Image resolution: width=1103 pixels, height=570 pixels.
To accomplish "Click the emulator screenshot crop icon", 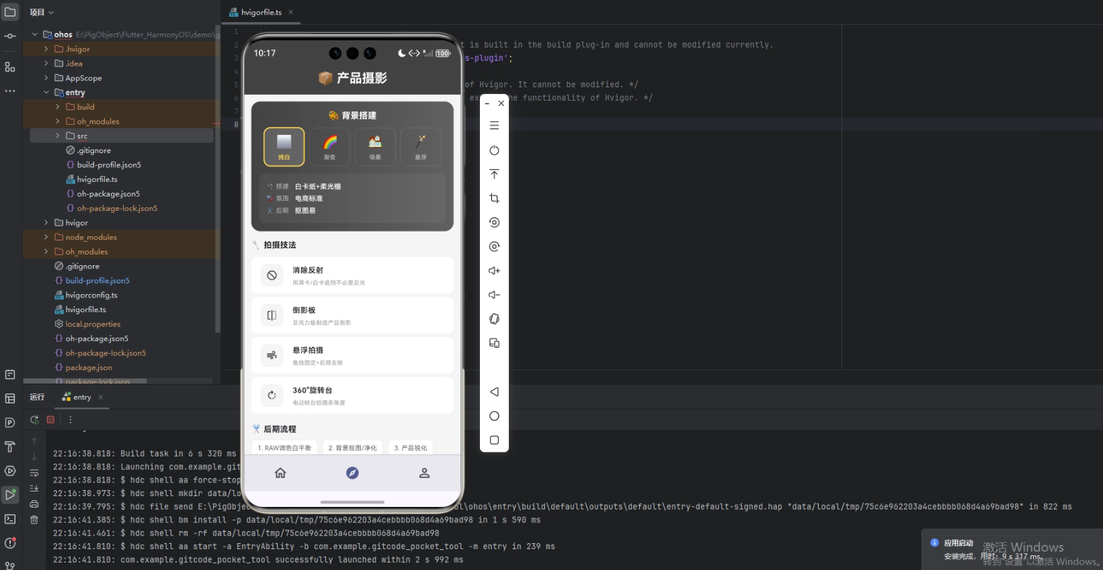I will pyautogui.click(x=494, y=199).
